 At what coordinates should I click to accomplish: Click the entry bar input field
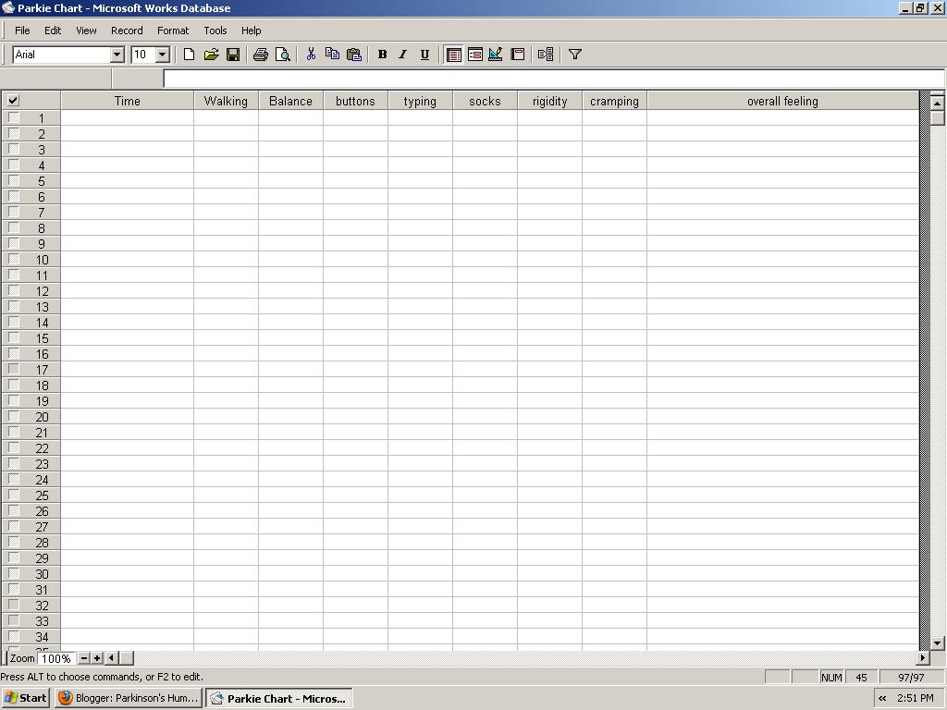pyautogui.click(x=554, y=79)
